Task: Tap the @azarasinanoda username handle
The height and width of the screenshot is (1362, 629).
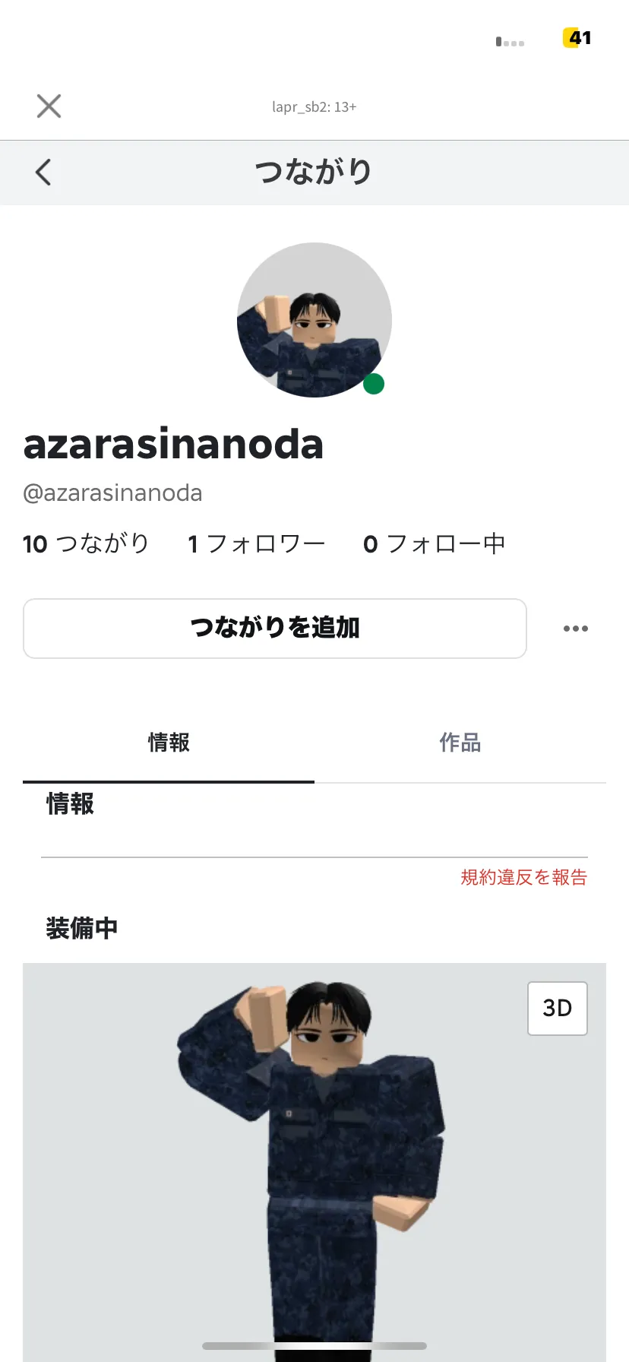Action: 112,493
